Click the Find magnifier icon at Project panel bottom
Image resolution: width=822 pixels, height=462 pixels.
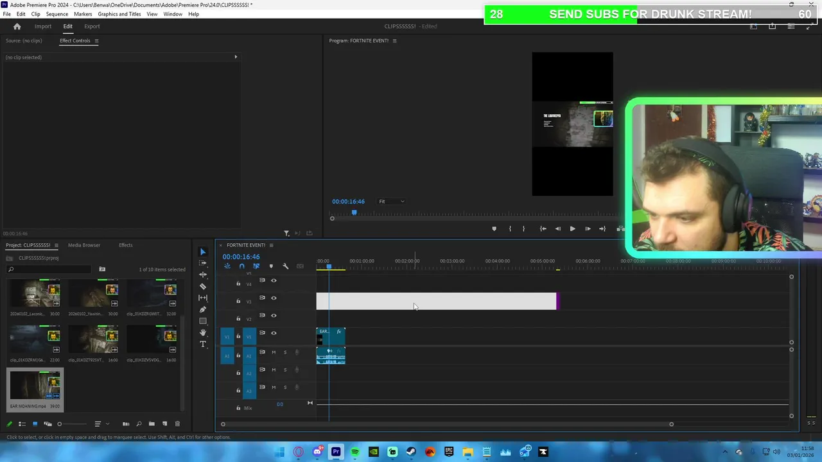[x=139, y=424]
